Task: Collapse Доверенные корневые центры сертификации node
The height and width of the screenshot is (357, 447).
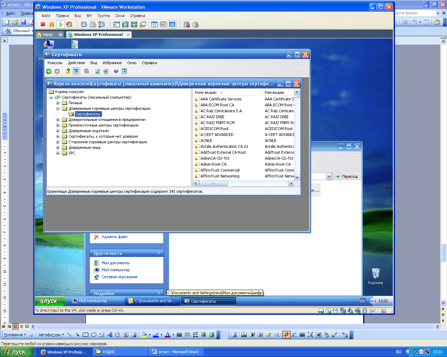Action: tap(58, 108)
